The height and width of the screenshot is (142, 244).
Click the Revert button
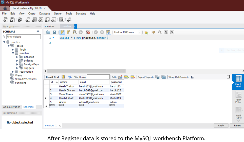pos(237,125)
